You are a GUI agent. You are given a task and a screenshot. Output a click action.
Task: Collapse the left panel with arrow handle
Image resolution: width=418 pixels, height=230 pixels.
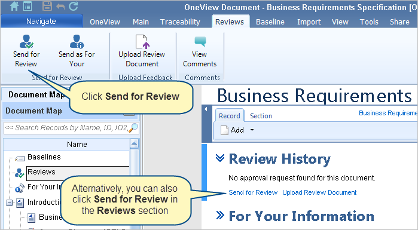tap(206, 109)
